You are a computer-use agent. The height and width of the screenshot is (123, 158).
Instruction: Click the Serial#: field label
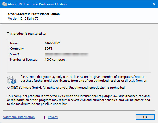(15, 54)
